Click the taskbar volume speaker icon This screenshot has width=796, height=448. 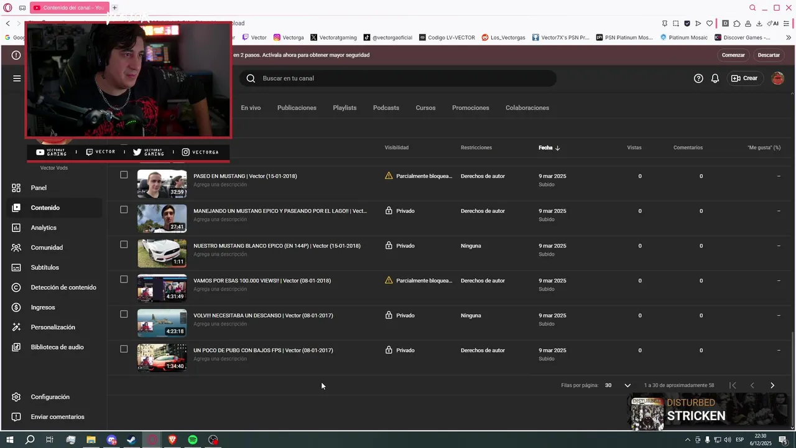pyautogui.click(x=727, y=440)
